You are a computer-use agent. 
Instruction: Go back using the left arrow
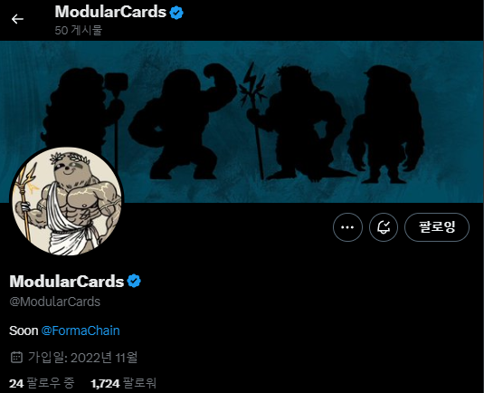(x=17, y=19)
